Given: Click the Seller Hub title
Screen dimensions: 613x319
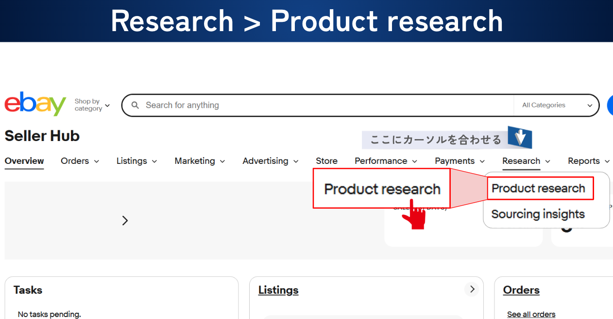Looking at the screenshot, I should coord(42,136).
